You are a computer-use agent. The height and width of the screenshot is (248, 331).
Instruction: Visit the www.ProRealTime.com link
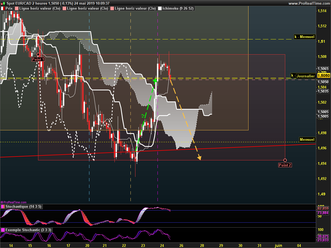[309, 3]
